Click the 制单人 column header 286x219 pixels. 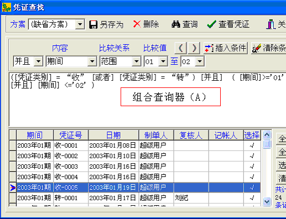156,135
